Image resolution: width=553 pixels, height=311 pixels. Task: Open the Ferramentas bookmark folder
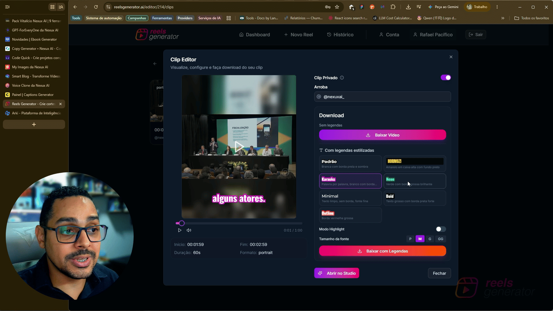[162, 18]
